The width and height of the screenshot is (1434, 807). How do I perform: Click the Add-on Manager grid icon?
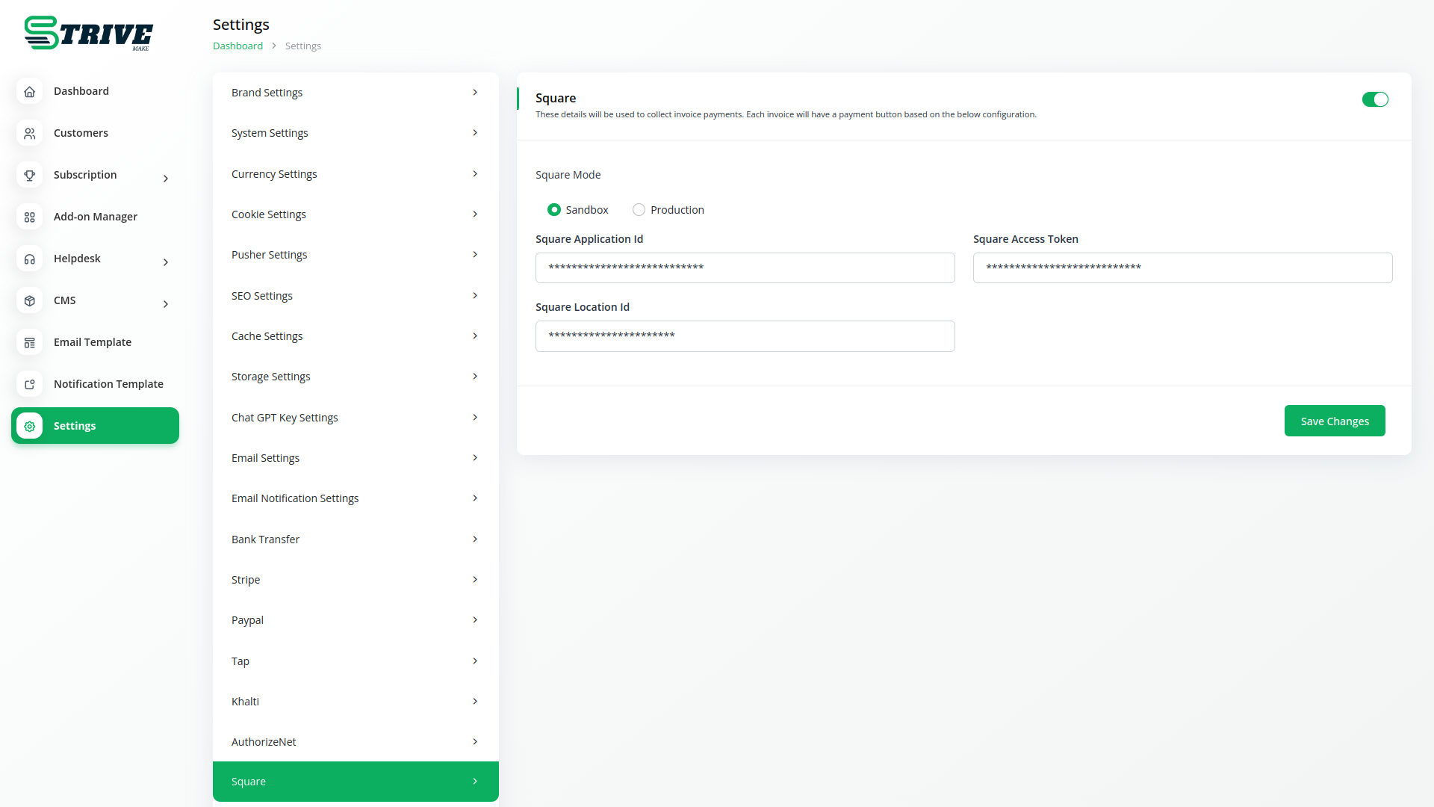pos(30,217)
